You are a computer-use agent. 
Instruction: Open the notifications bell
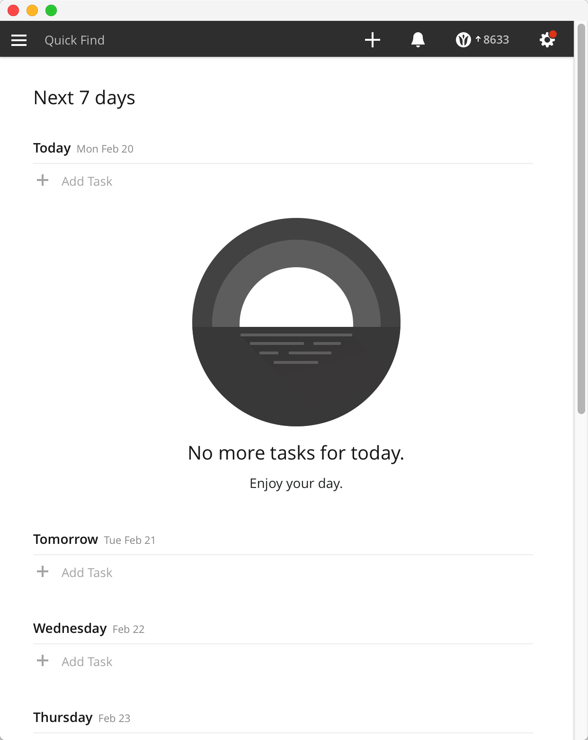(418, 40)
